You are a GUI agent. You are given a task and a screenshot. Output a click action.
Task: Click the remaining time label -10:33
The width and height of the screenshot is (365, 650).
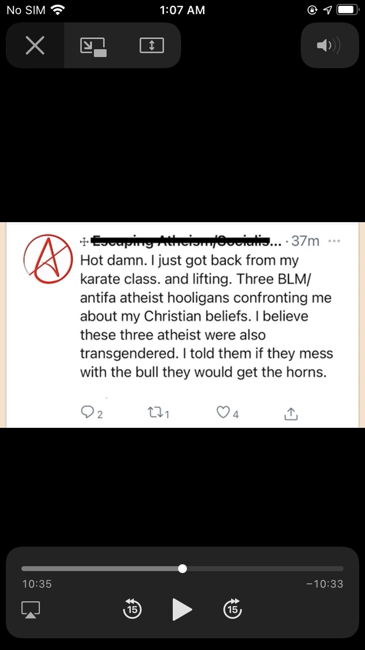coord(325,584)
